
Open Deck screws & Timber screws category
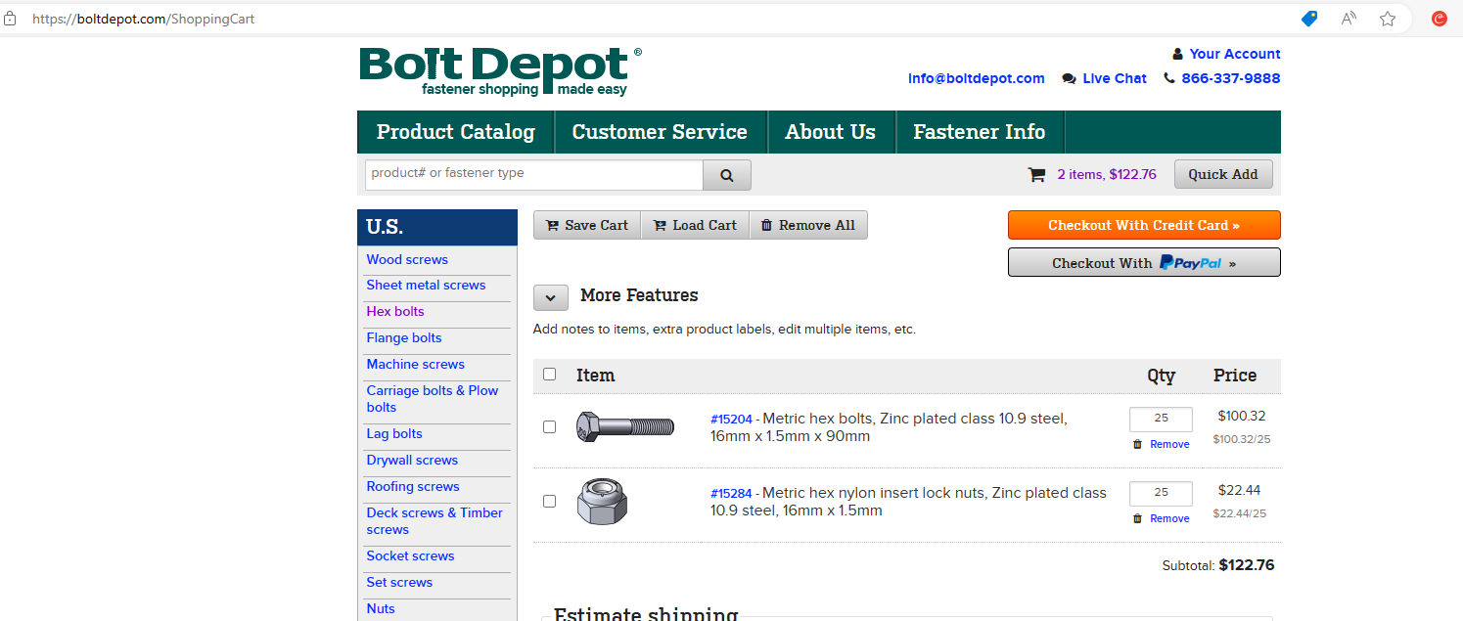(434, 521)
